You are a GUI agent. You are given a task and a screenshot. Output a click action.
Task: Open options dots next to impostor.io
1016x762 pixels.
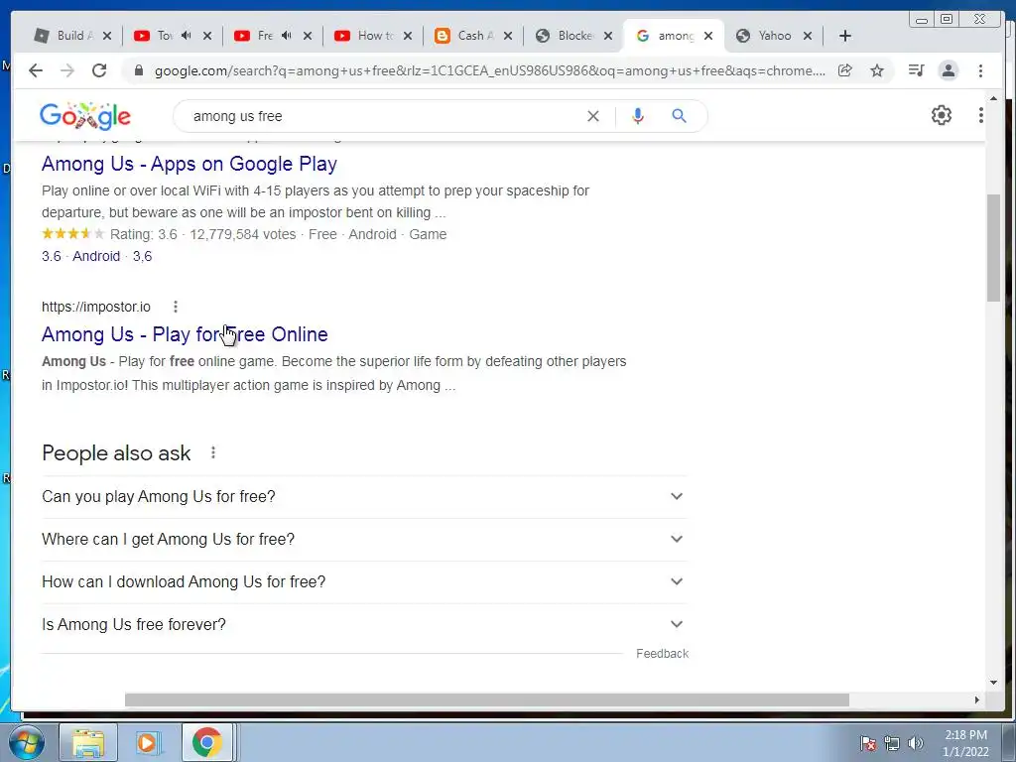(176, 307)
